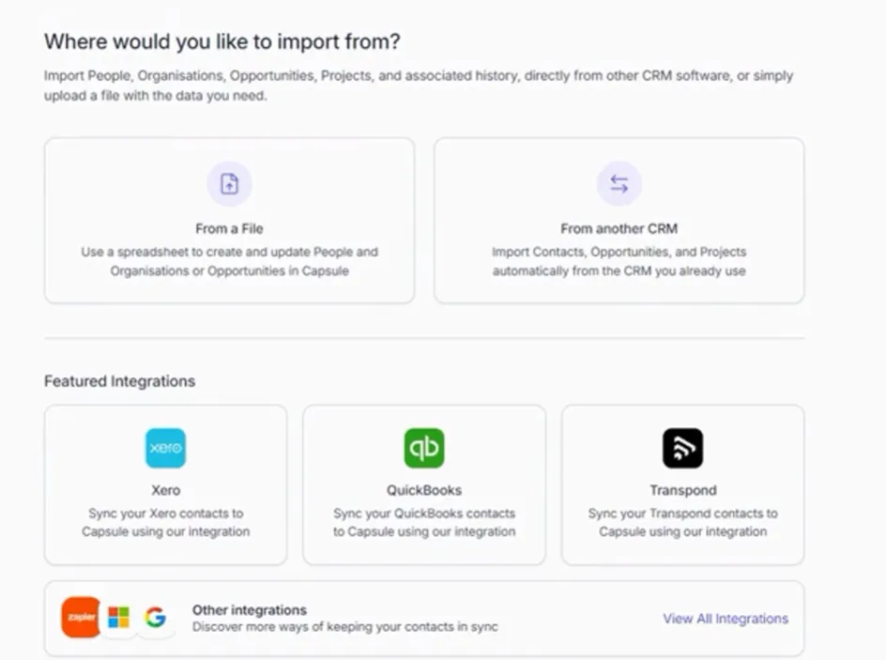
Task: Click the orange Zapier icon
Action: (x=81, y=617)
